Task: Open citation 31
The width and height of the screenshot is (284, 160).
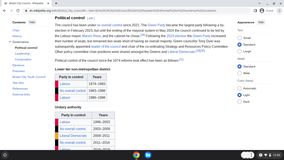Action: tap(181, 59)
